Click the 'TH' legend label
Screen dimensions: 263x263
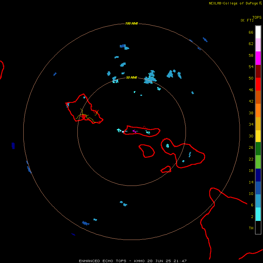251,228
